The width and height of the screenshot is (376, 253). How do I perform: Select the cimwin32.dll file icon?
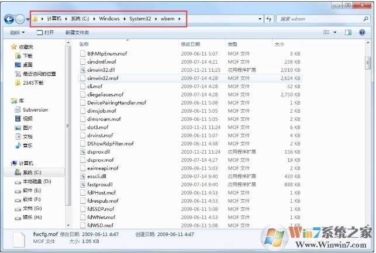point(82,70)
